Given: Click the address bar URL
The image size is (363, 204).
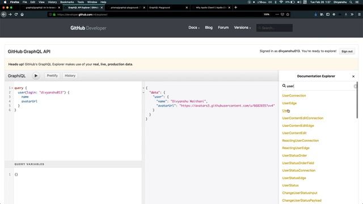Looking at the screenshot, I should pyautogui.click(x=82, y=15).
